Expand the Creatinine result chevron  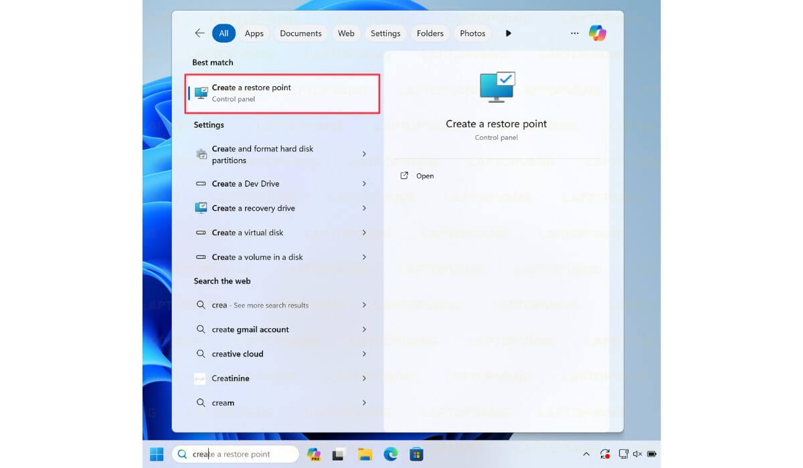point(364,378)
